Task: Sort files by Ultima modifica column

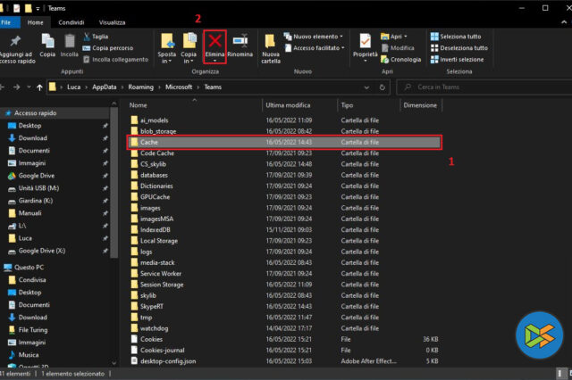Action: pyautogui.click(x=289, y=104)
